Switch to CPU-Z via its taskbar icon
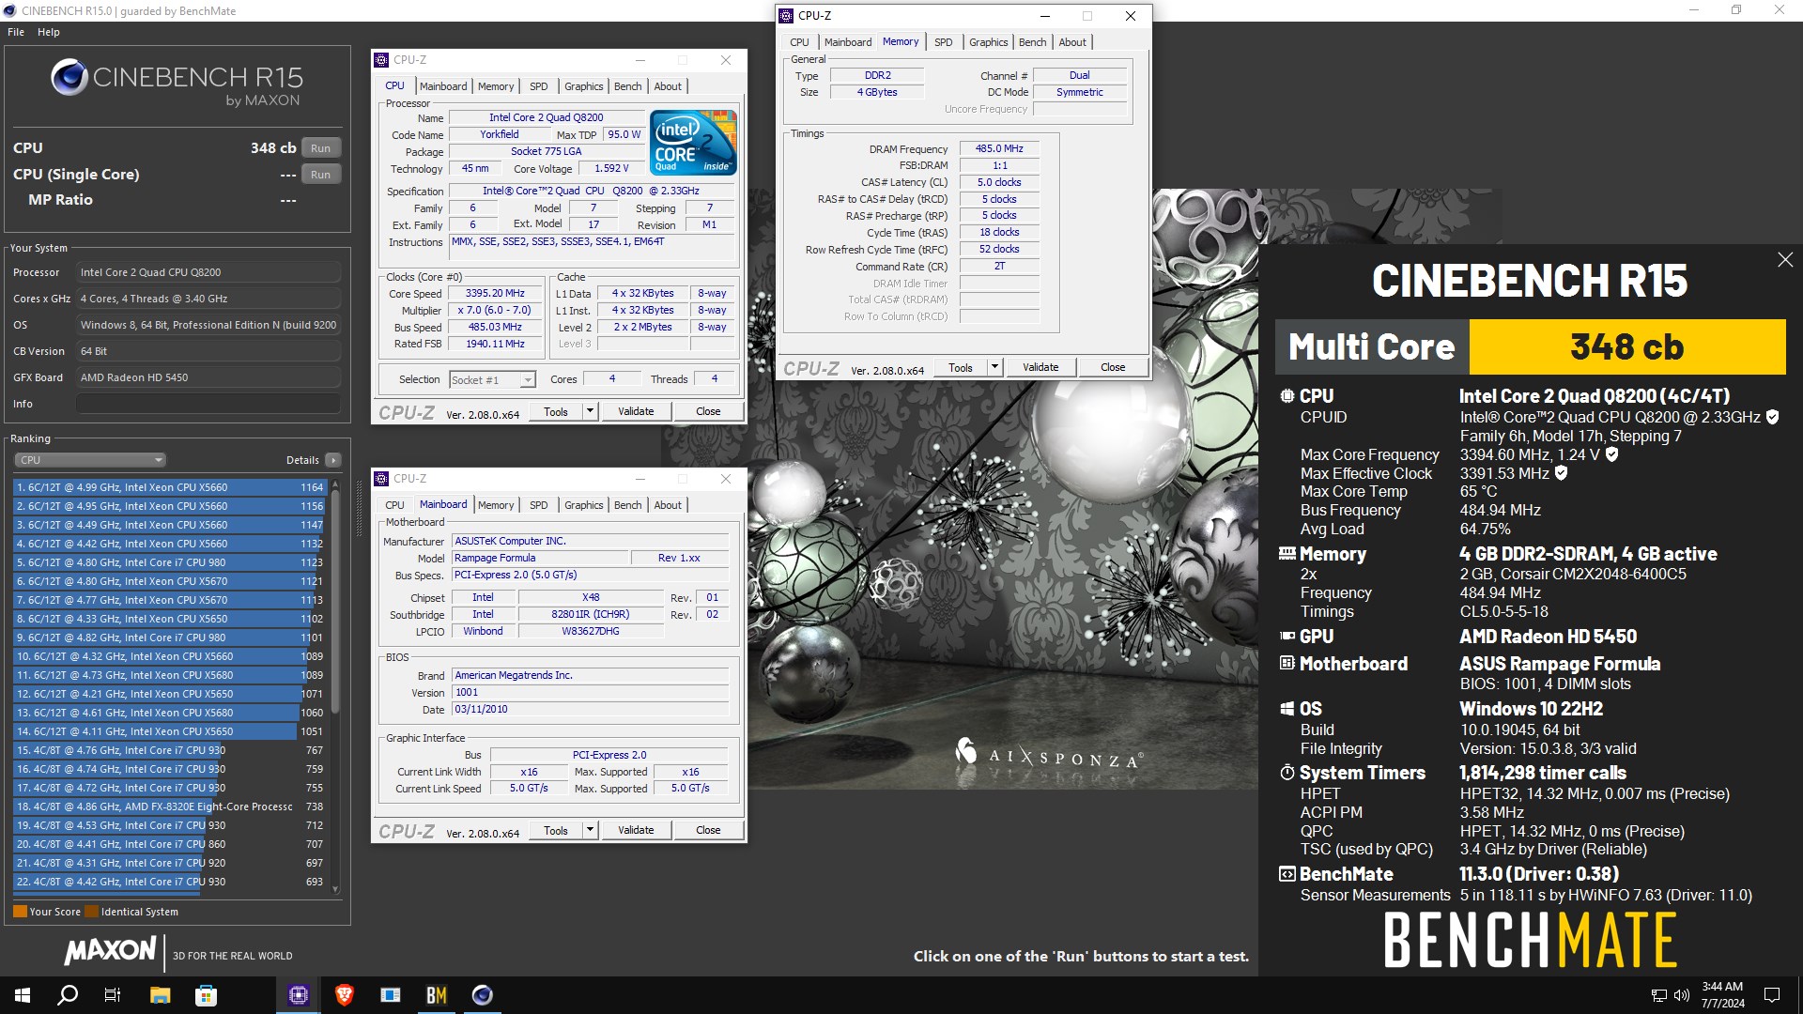Image resolution: width=1803 pixels, height=1014 pixels. [x=299, y=995]
